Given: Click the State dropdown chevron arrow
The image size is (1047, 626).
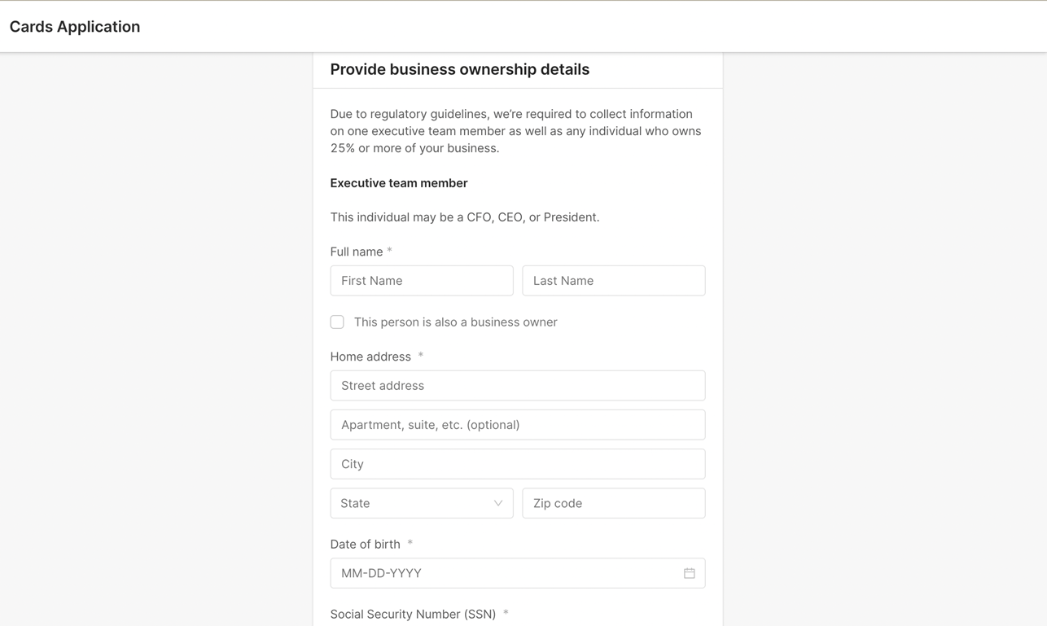Looking at the screenshot, I should point(498,503).
